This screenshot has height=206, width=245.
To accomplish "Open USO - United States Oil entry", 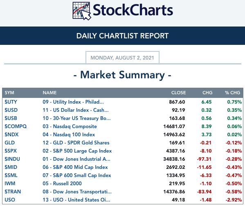I will pyautogui.click(x=76, y=200).
